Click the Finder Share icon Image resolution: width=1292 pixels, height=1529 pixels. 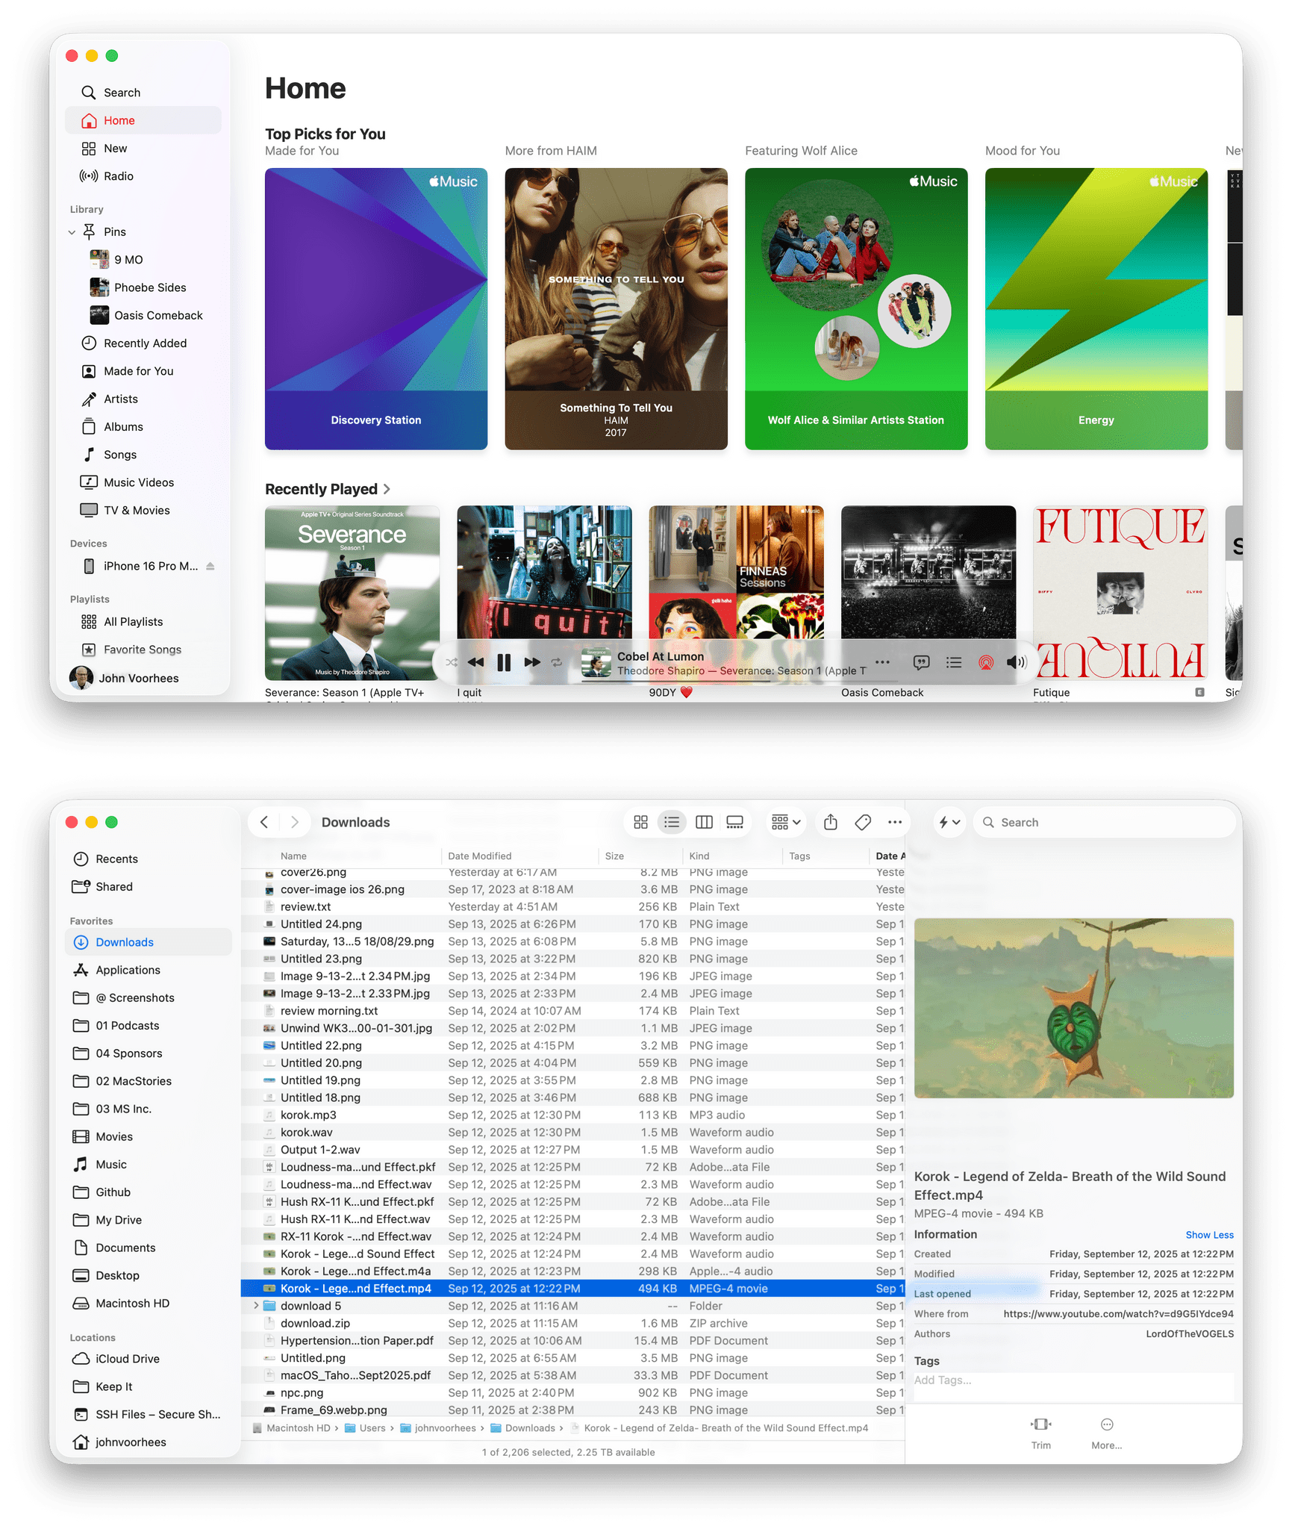pyautogui.click(x=831, y=822)
